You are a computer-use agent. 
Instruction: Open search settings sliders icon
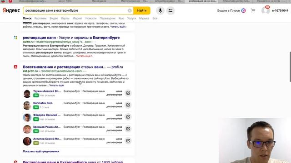pyautogui.click(x=171, y=11)
